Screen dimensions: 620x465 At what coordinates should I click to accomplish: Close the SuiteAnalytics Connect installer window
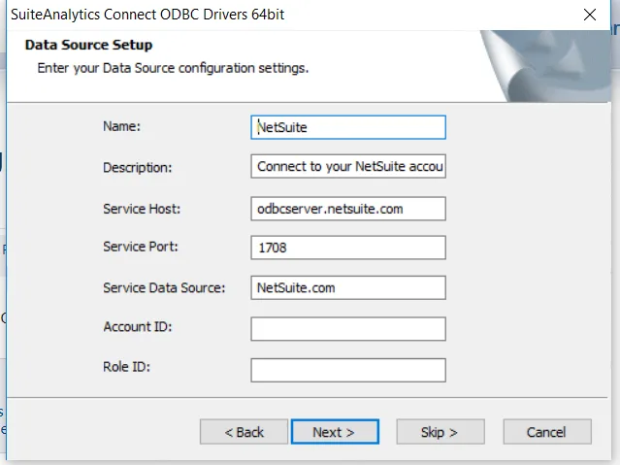tap(589, 15)
